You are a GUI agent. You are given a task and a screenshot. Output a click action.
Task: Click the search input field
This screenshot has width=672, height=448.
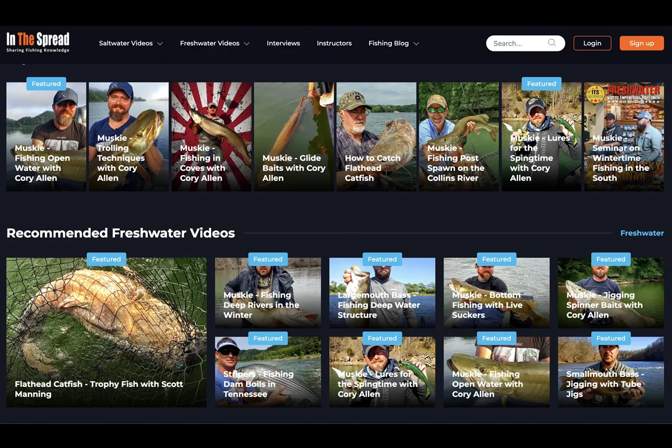pyautogui.click(x=518, y=43)
